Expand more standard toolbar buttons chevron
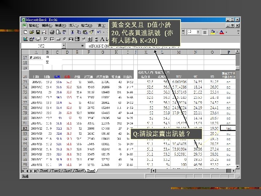The width and height of the screenshot is (261, 196). (x=183, y=32)
